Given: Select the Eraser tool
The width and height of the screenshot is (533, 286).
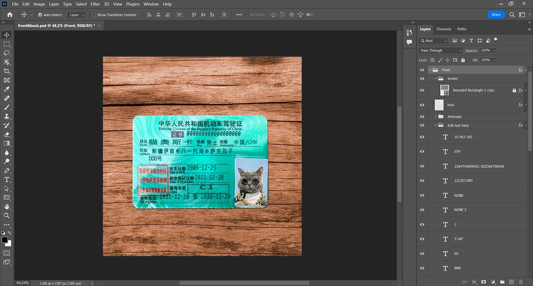Looking at the screenshot, I should (x=7, y=134).
